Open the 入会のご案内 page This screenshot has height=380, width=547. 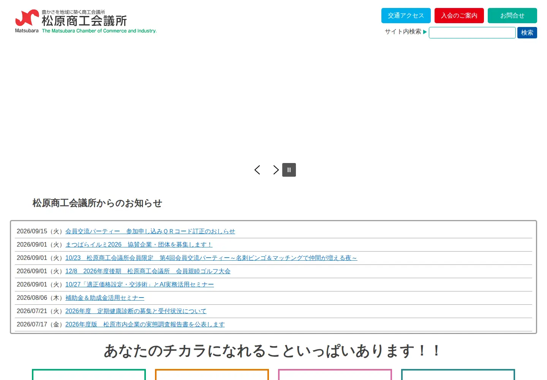(459, 16)
